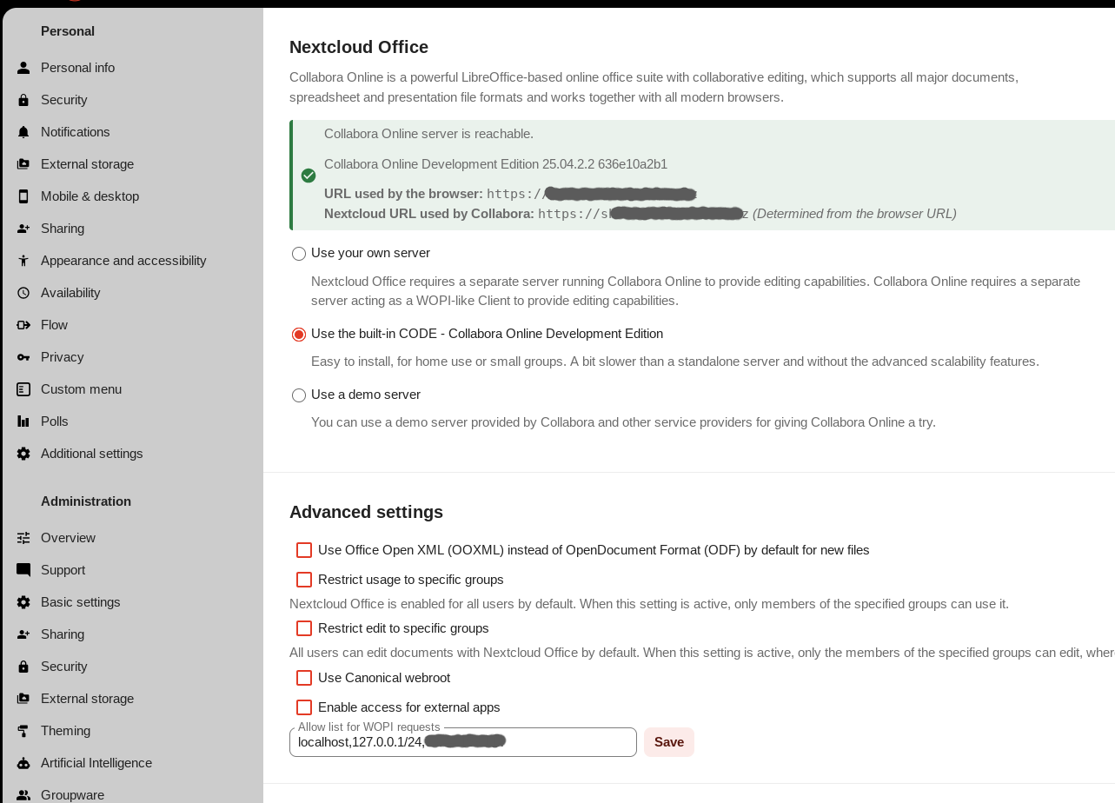Click 'Nextcloud URL used by Collabora:' label
1115x803 pixels.
429,214
